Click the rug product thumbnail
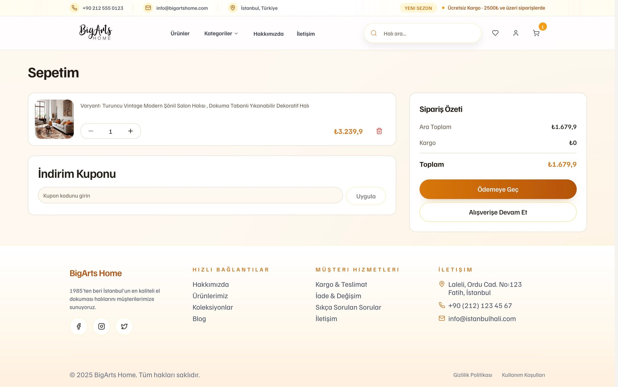 [x=54, y=119]
